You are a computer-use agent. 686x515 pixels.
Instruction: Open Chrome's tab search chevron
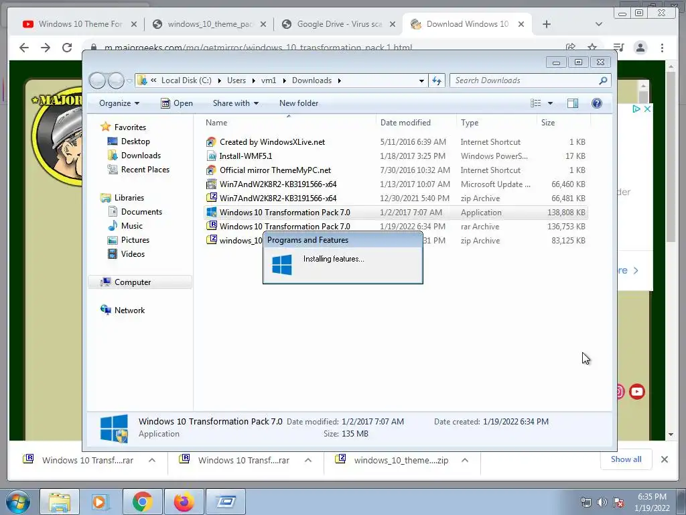click(598, 24)
